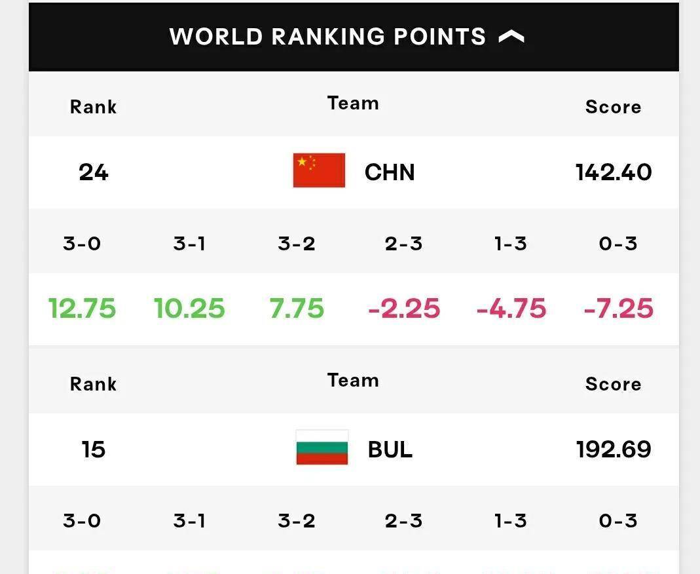The height and width of the screenshot is (574, 700).
Task: Click Bulgaria's 3-1 result column header
Action: coord(189,521)
